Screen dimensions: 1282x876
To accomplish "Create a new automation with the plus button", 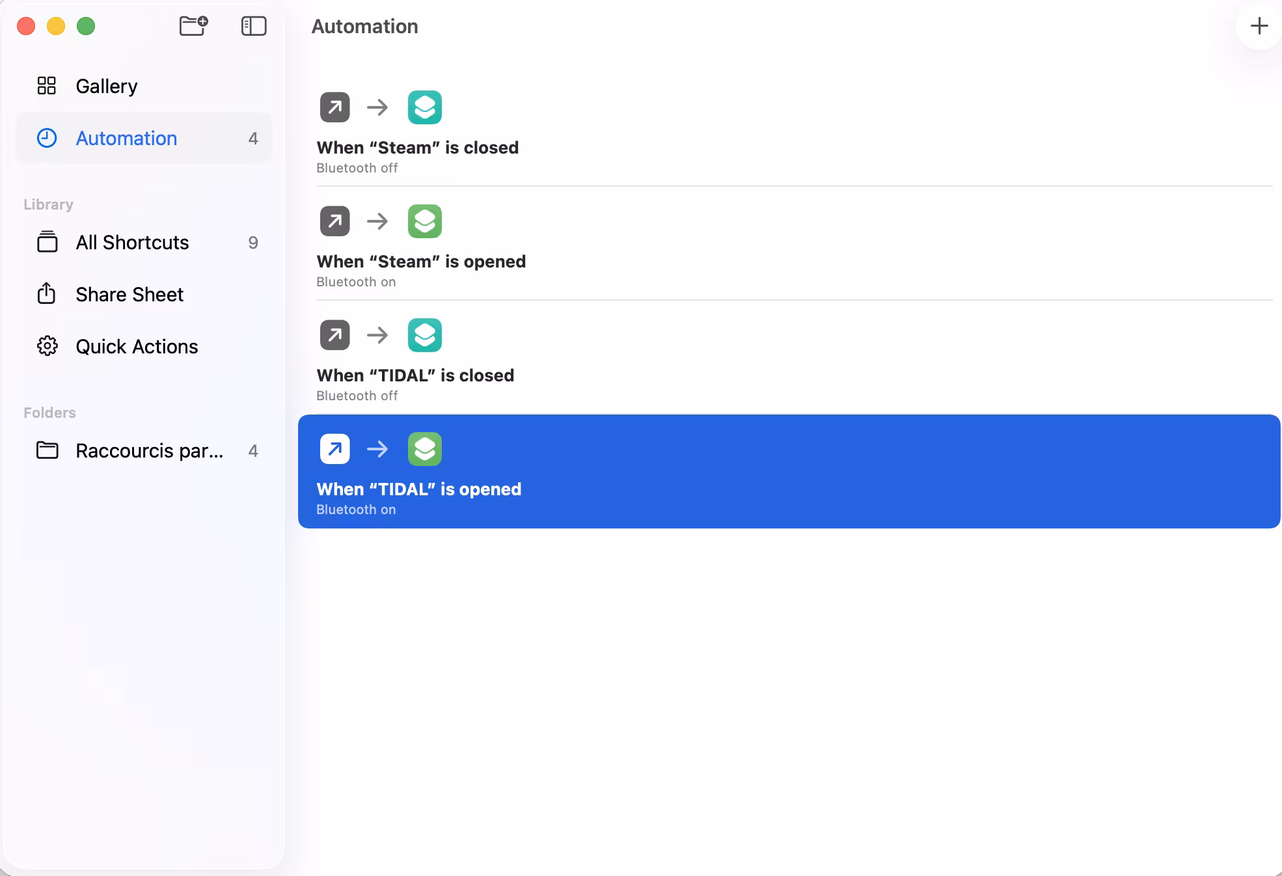I will [x=1259, y=26].
